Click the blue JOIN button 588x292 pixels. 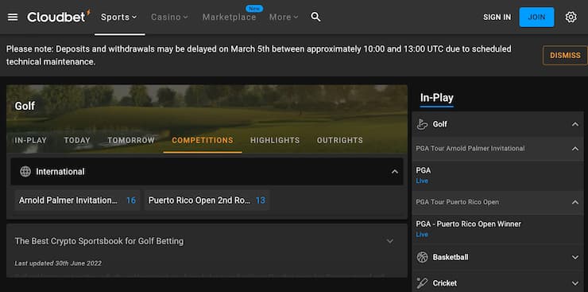coord(536,18)
